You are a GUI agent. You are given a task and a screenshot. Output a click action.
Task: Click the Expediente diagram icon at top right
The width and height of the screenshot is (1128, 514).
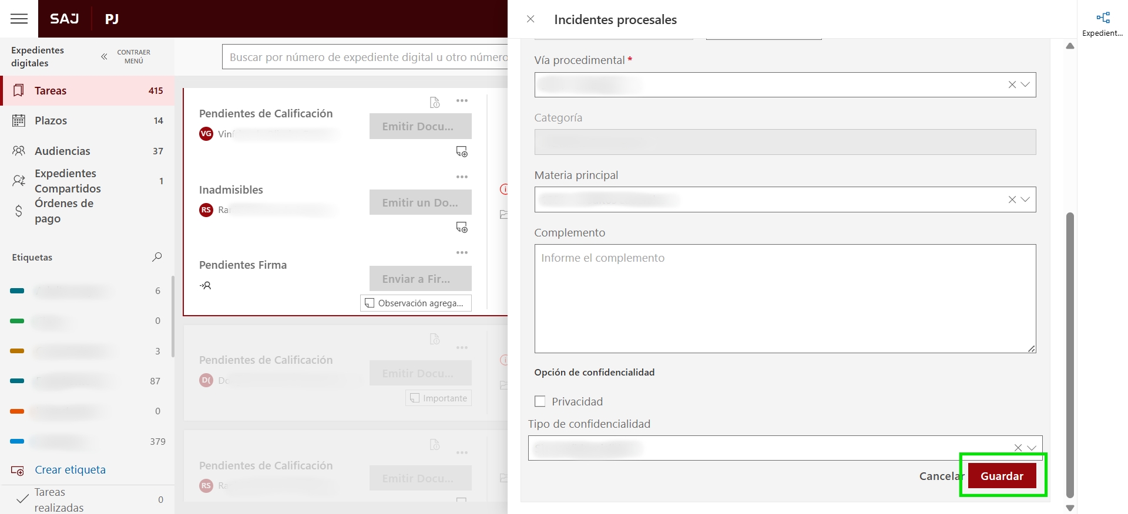coord(1103,18)
